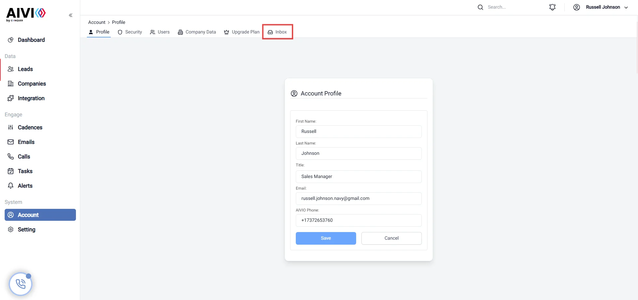Click the AIVIO Phone field
Screen dimensions: 638x300
tap(358, 220)
